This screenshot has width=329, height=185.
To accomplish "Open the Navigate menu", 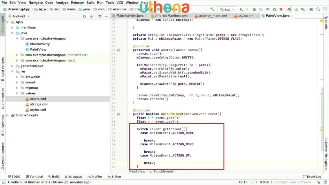I will point(35,3).
